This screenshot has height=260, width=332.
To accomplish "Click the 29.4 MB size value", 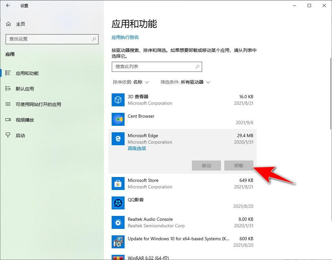I will (245, 136).
